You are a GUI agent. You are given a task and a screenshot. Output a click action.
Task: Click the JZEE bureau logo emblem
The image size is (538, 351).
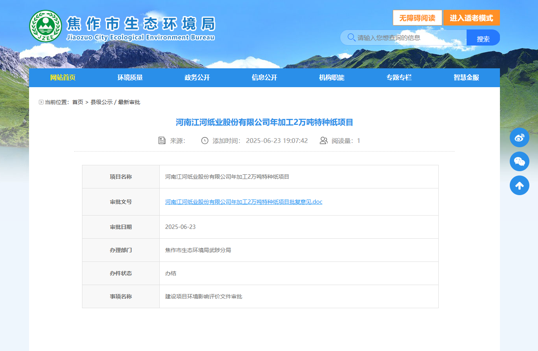46,26
